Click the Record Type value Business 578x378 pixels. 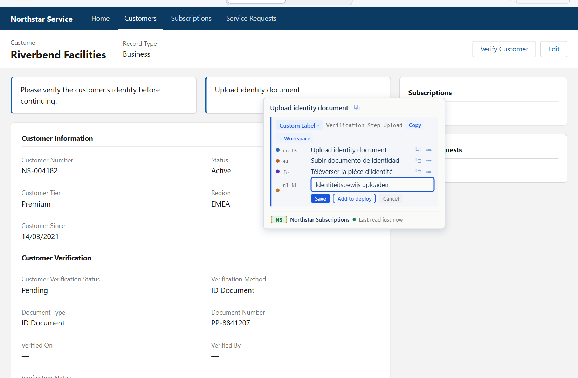click(137, 54)
